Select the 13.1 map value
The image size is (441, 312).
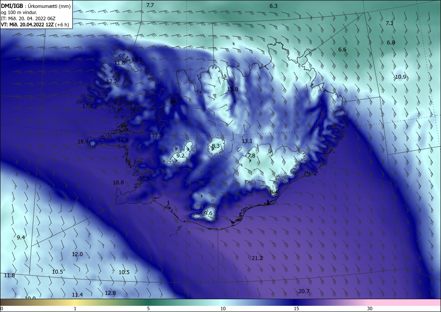coord(247,141)
